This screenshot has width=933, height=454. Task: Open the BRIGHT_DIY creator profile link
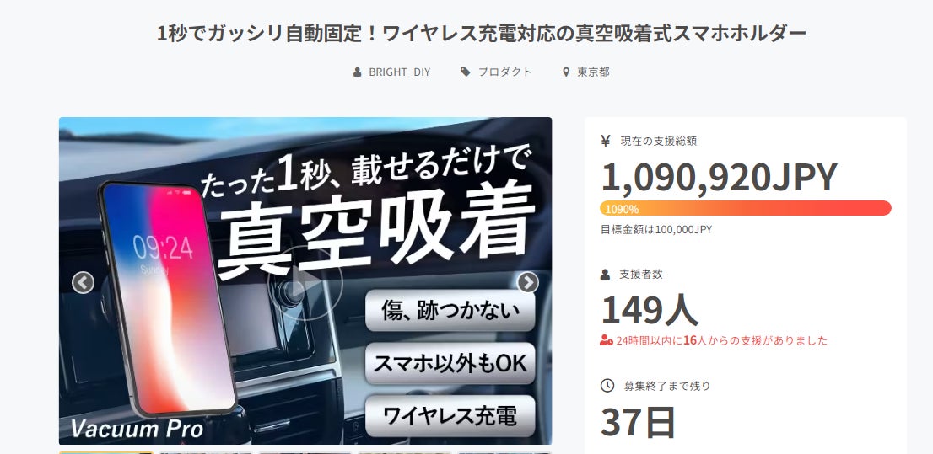(399, 72)
